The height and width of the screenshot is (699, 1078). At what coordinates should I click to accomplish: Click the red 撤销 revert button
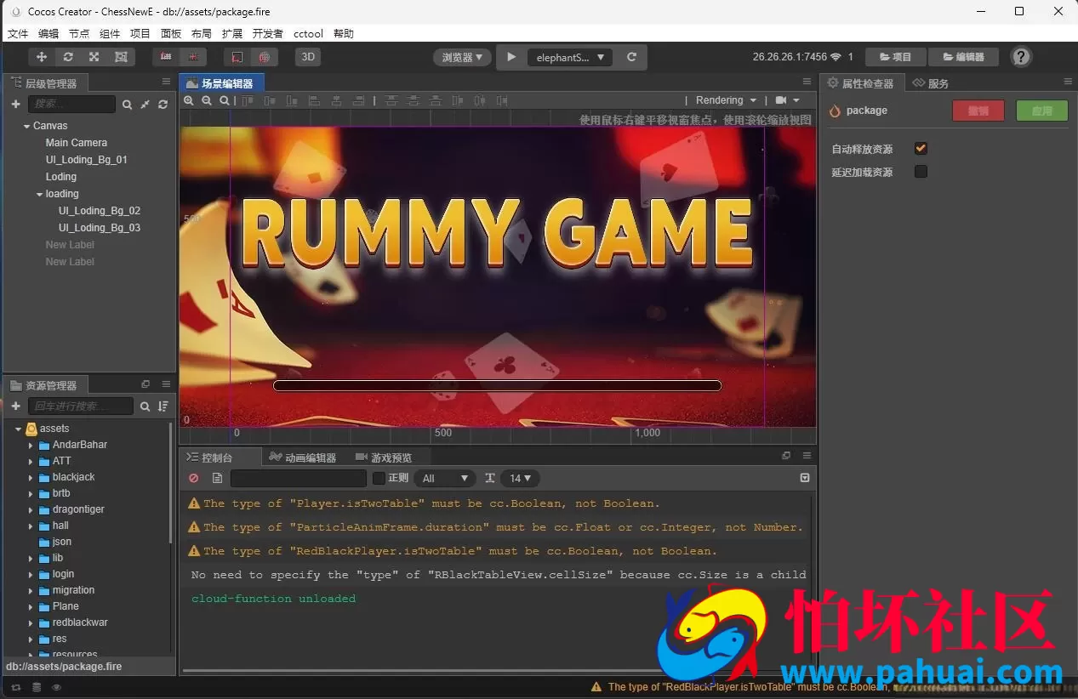[x=978, y=111]
